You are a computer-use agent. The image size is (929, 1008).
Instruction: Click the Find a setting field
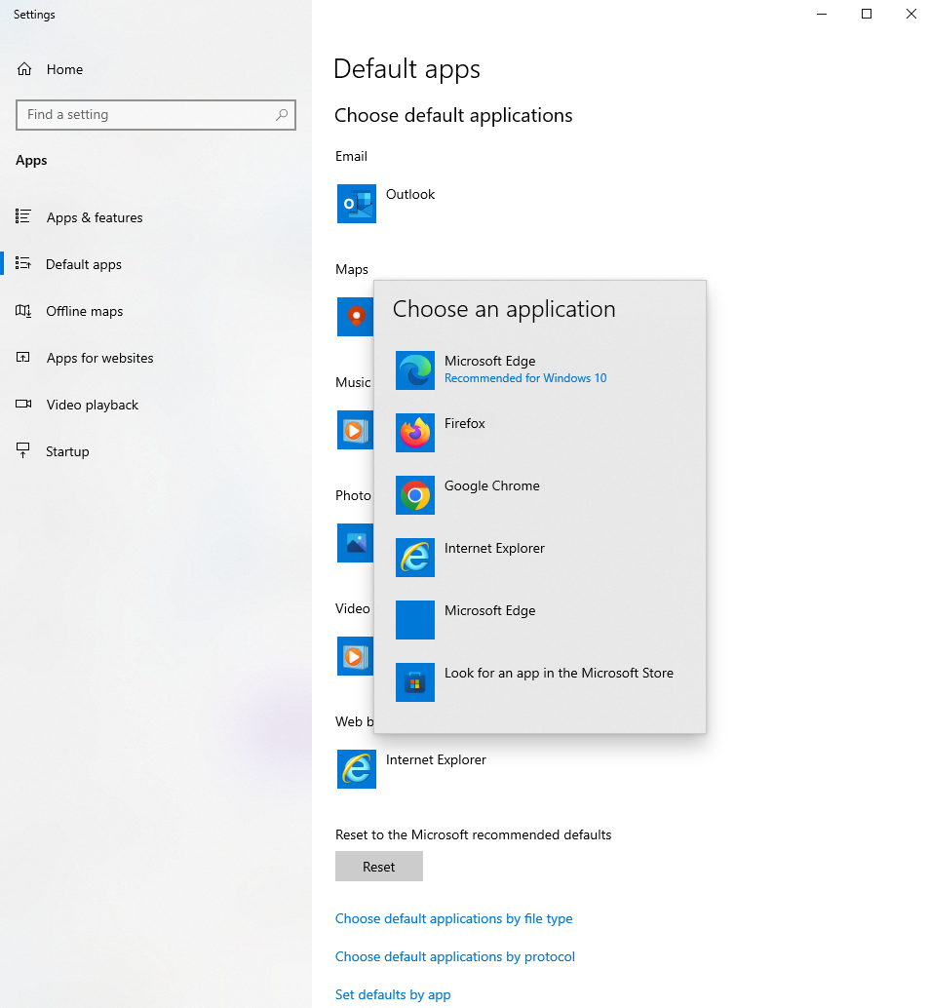pos(156,114)
